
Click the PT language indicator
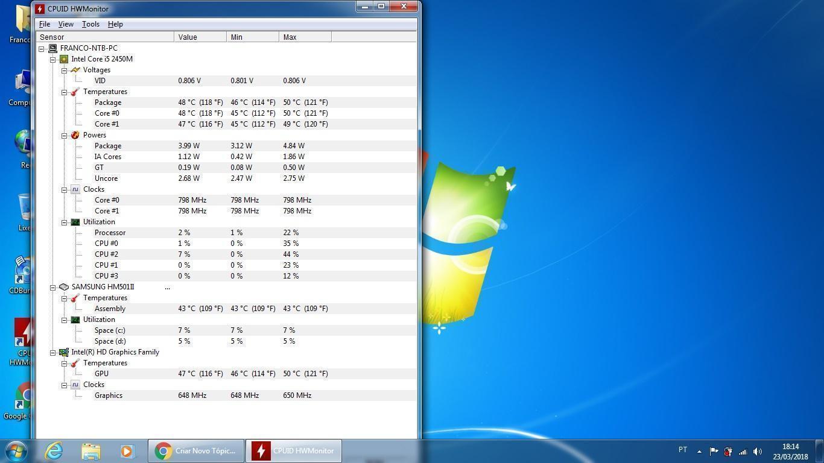tap(683, 450)
